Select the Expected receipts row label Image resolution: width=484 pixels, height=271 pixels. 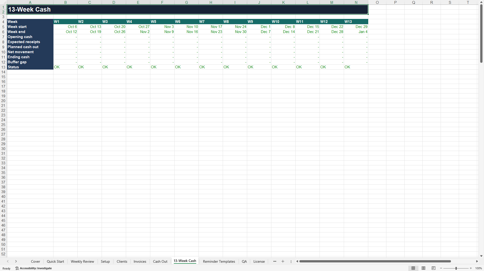point(30,42)
